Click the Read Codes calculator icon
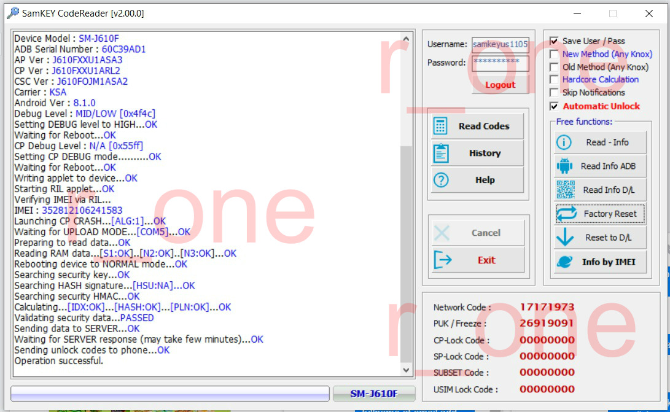 (x=440, y=126)
